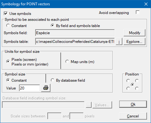The image size is (151, 123).
Task: Select Constant under Symbol size
Action: click(8, 80)
